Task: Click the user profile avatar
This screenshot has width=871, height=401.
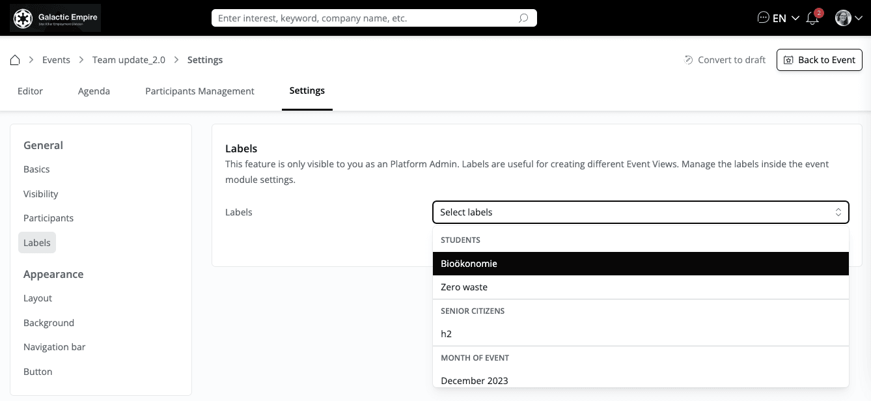Action: click(x=843, y=18)
